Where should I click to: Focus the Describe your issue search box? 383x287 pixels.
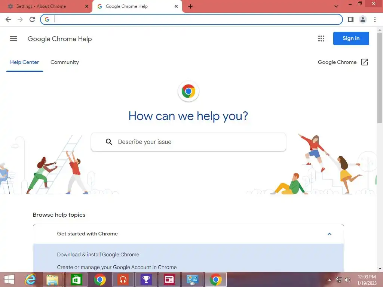coord(189,142)
